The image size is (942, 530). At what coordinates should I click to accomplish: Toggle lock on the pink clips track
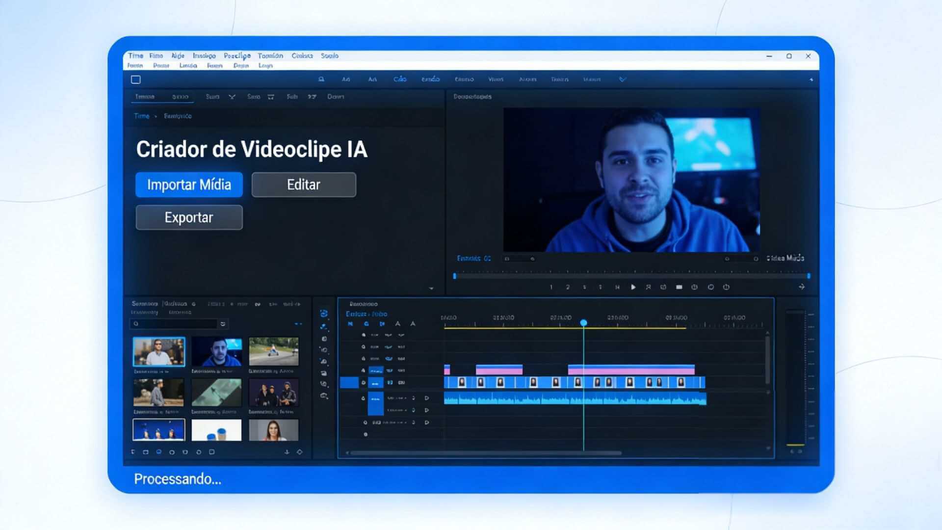(x=364, y=371)
